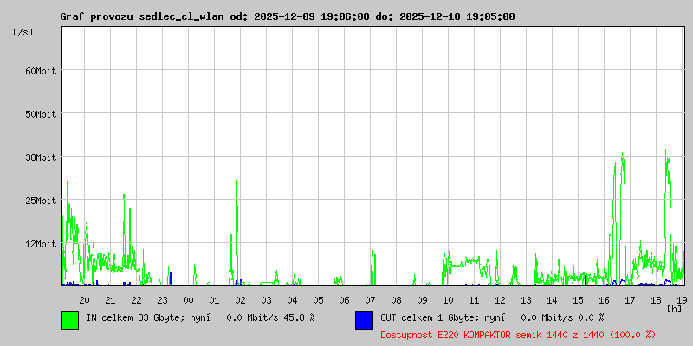The height and width of the screenshot is (346, 693).
Task: Click the '18' hour label on x-axis
Action: [656, 300]
